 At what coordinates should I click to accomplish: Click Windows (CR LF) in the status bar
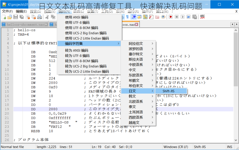click(x=175, y=147)
